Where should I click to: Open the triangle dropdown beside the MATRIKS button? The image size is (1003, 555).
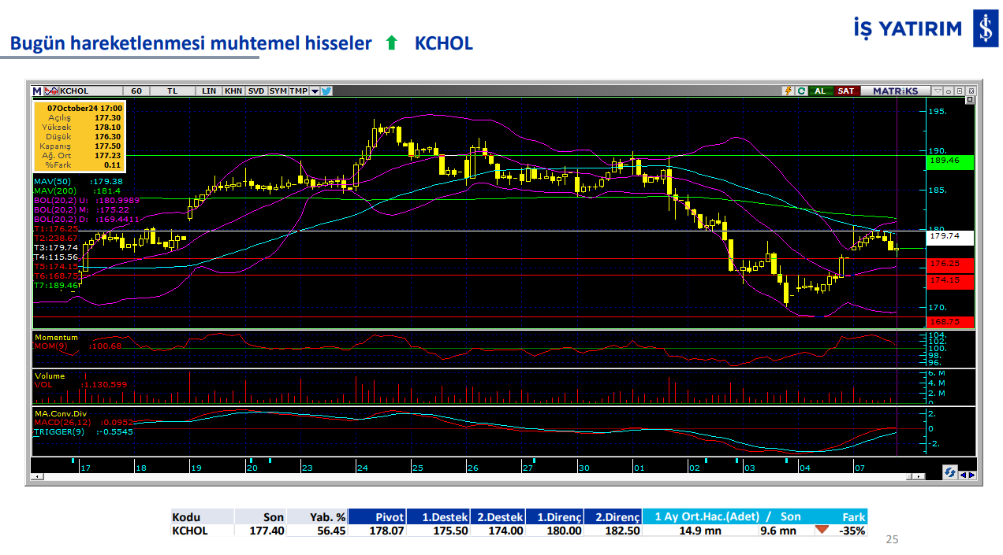pyautogui.click(x=938, y=91)
